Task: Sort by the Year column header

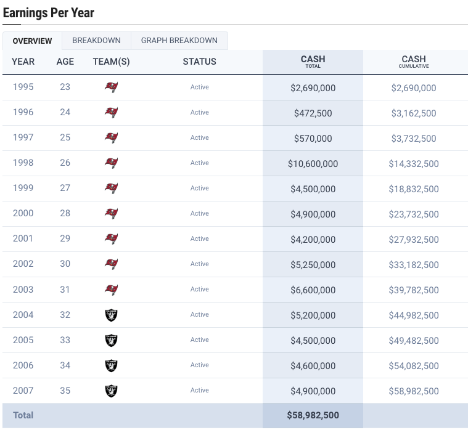Action: (x=23, y=62)
